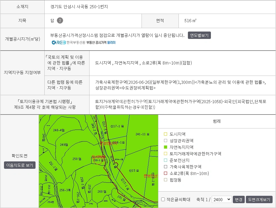Click the 축척 1/ label

(x=203, y=199)
